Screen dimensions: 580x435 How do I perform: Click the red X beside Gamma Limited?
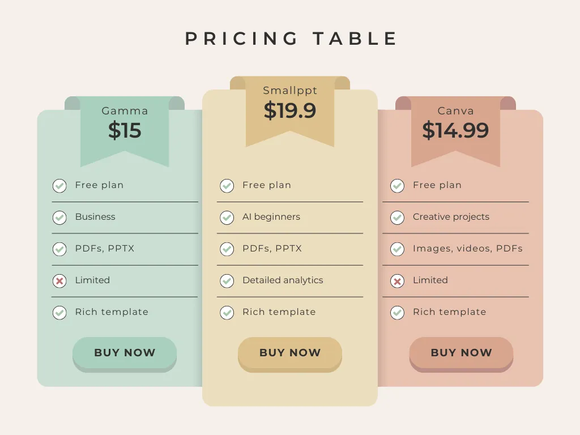tap(59, 281)
